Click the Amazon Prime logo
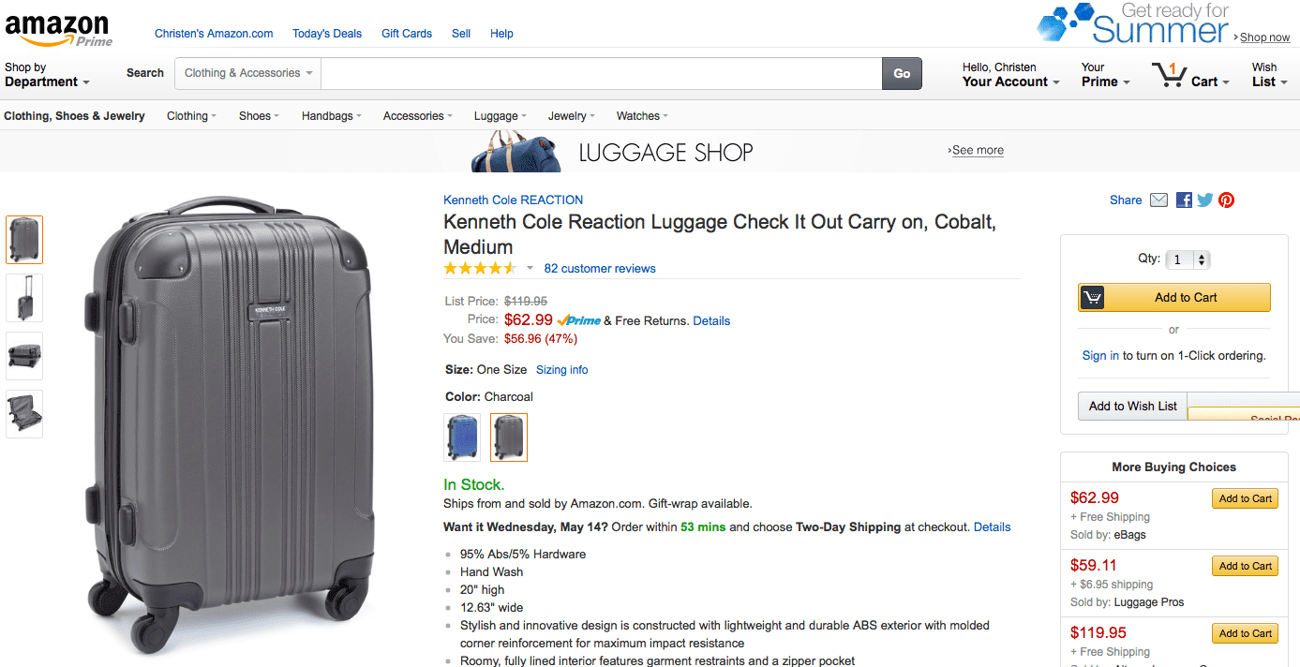 (58, 28)
